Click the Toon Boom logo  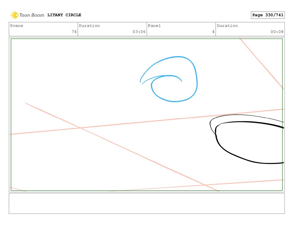coord(27,15)
